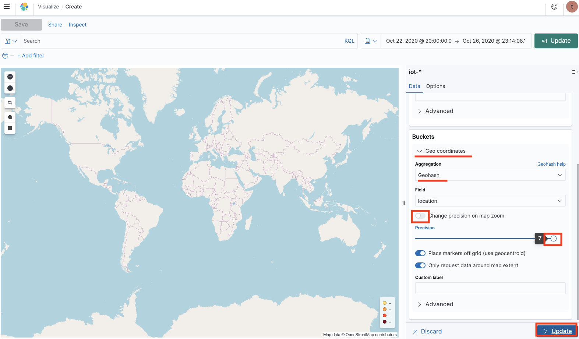Click the map zoom in button

[10, 77]
